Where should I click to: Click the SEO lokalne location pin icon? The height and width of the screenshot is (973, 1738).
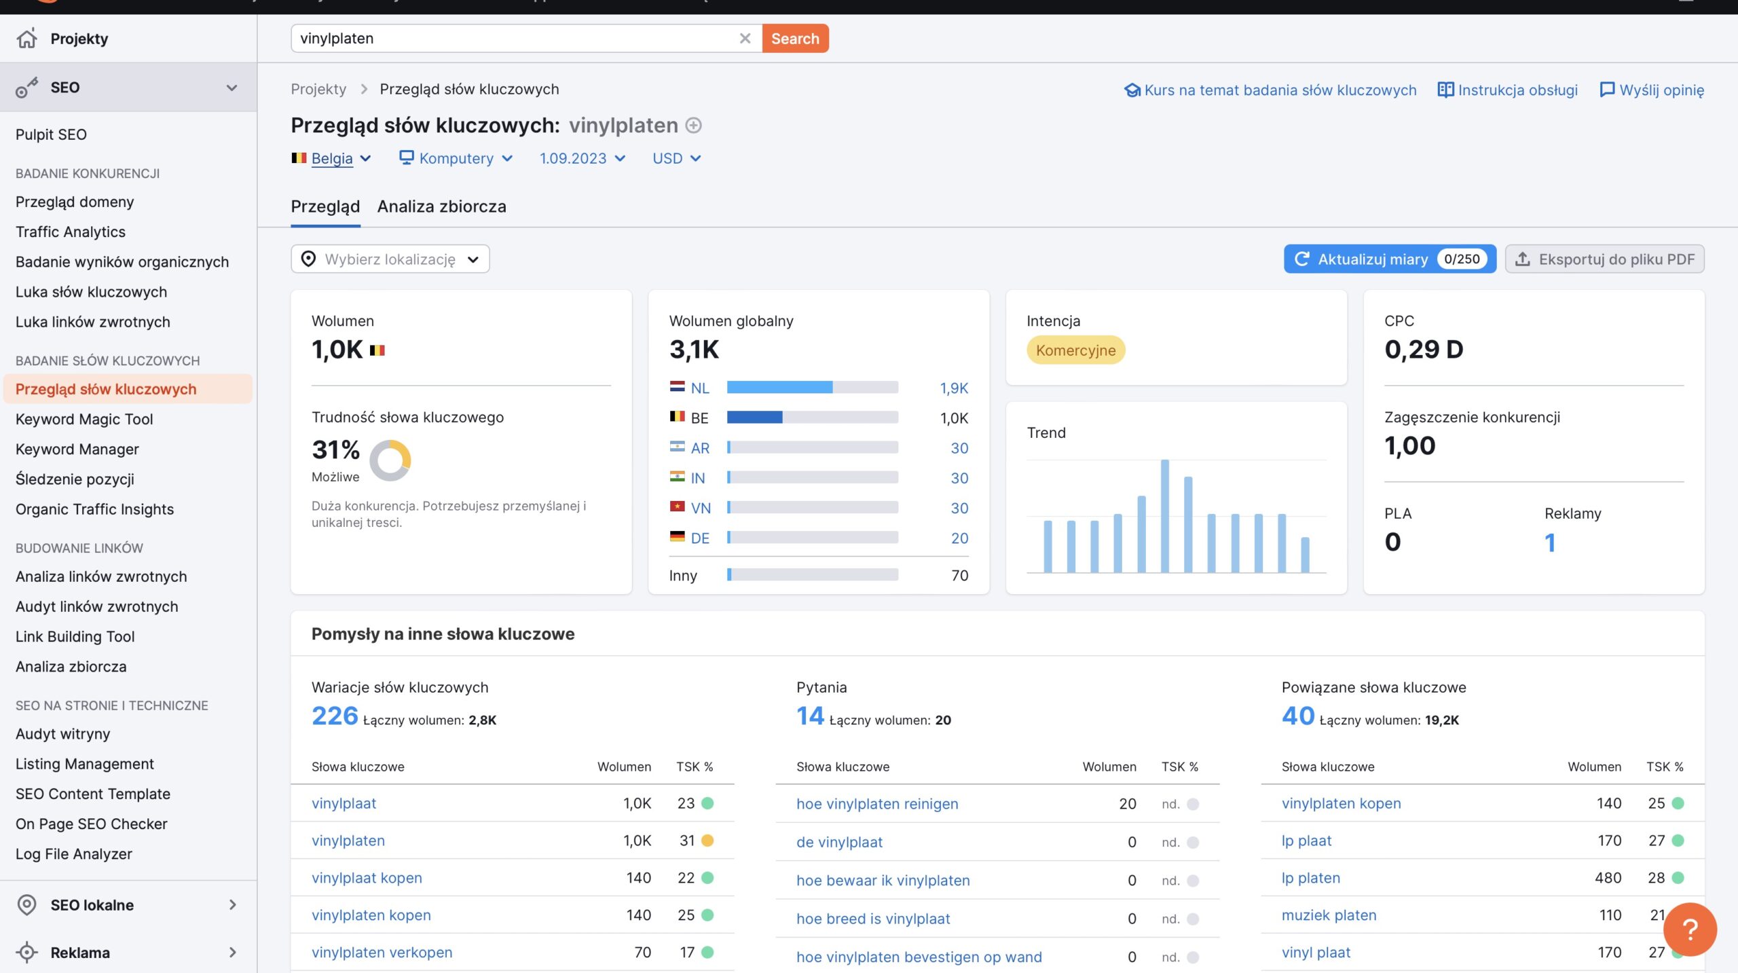[x=26, y=905]
